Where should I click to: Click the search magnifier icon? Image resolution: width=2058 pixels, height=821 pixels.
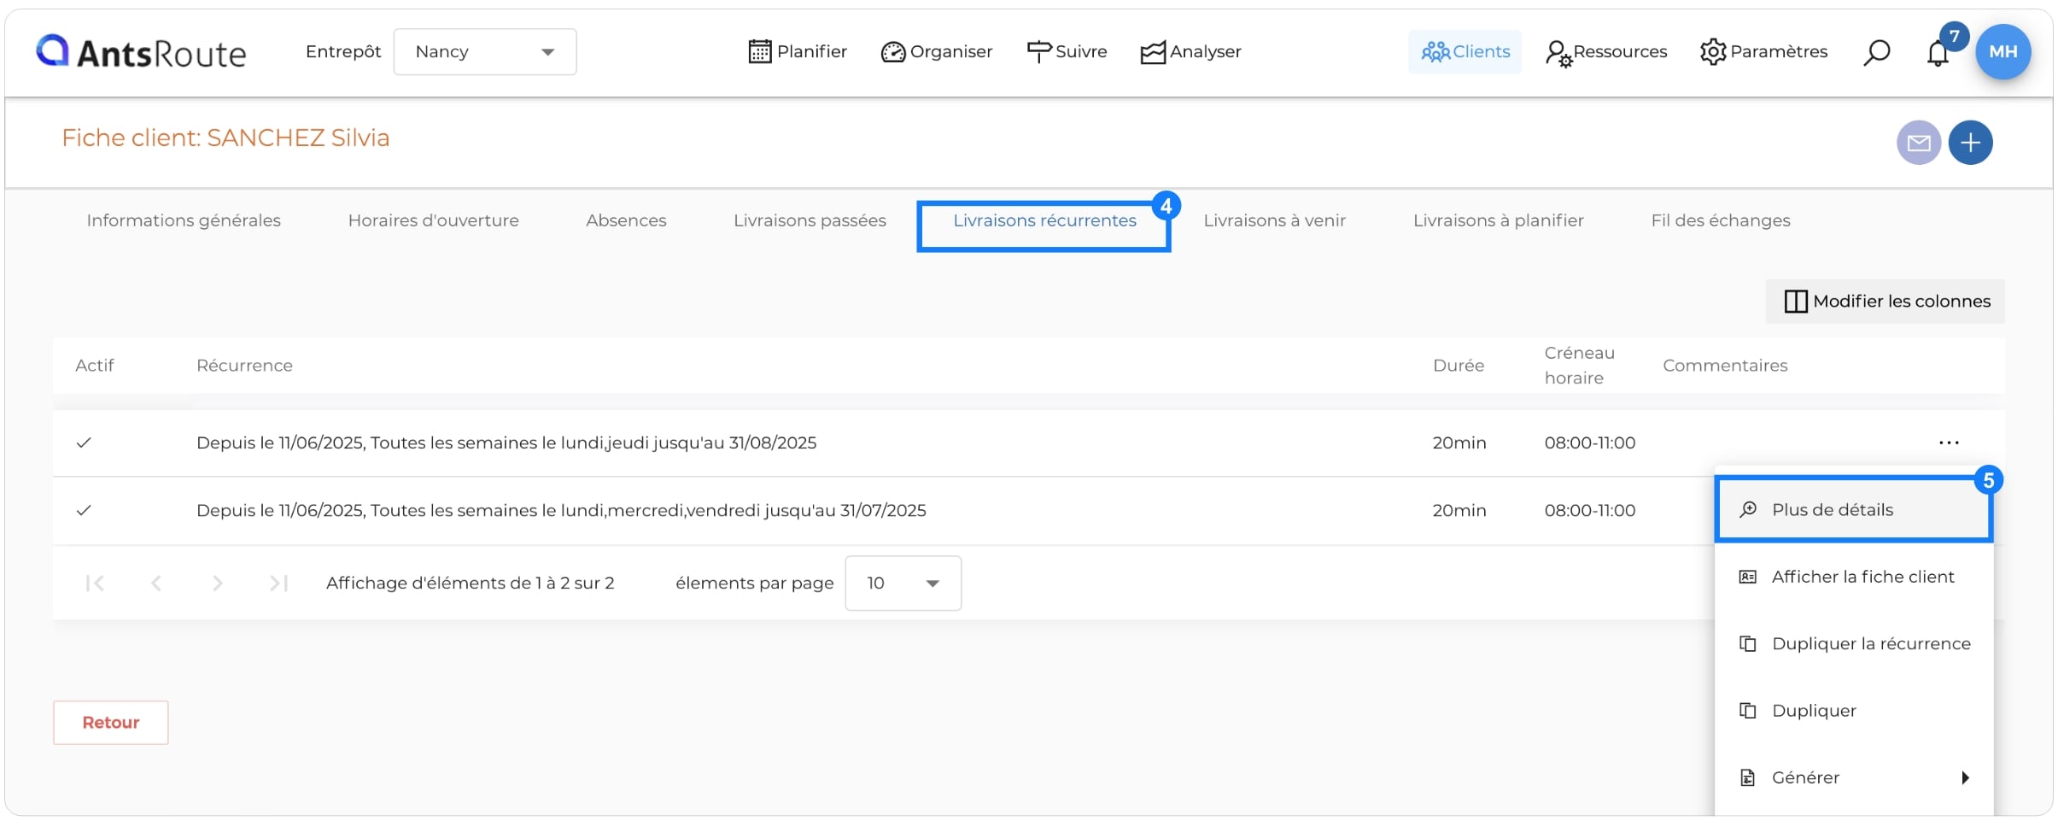pyautogui.click(x=1876, y=52)
